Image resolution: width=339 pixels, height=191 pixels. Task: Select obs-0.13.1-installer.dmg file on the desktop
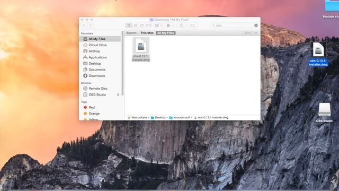tap(318, 54)
